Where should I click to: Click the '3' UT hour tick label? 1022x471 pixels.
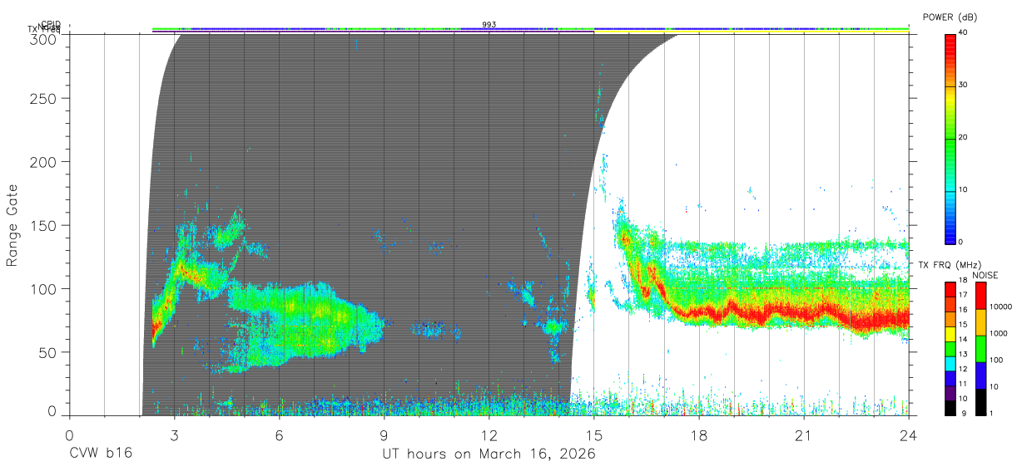coord(175,435)
